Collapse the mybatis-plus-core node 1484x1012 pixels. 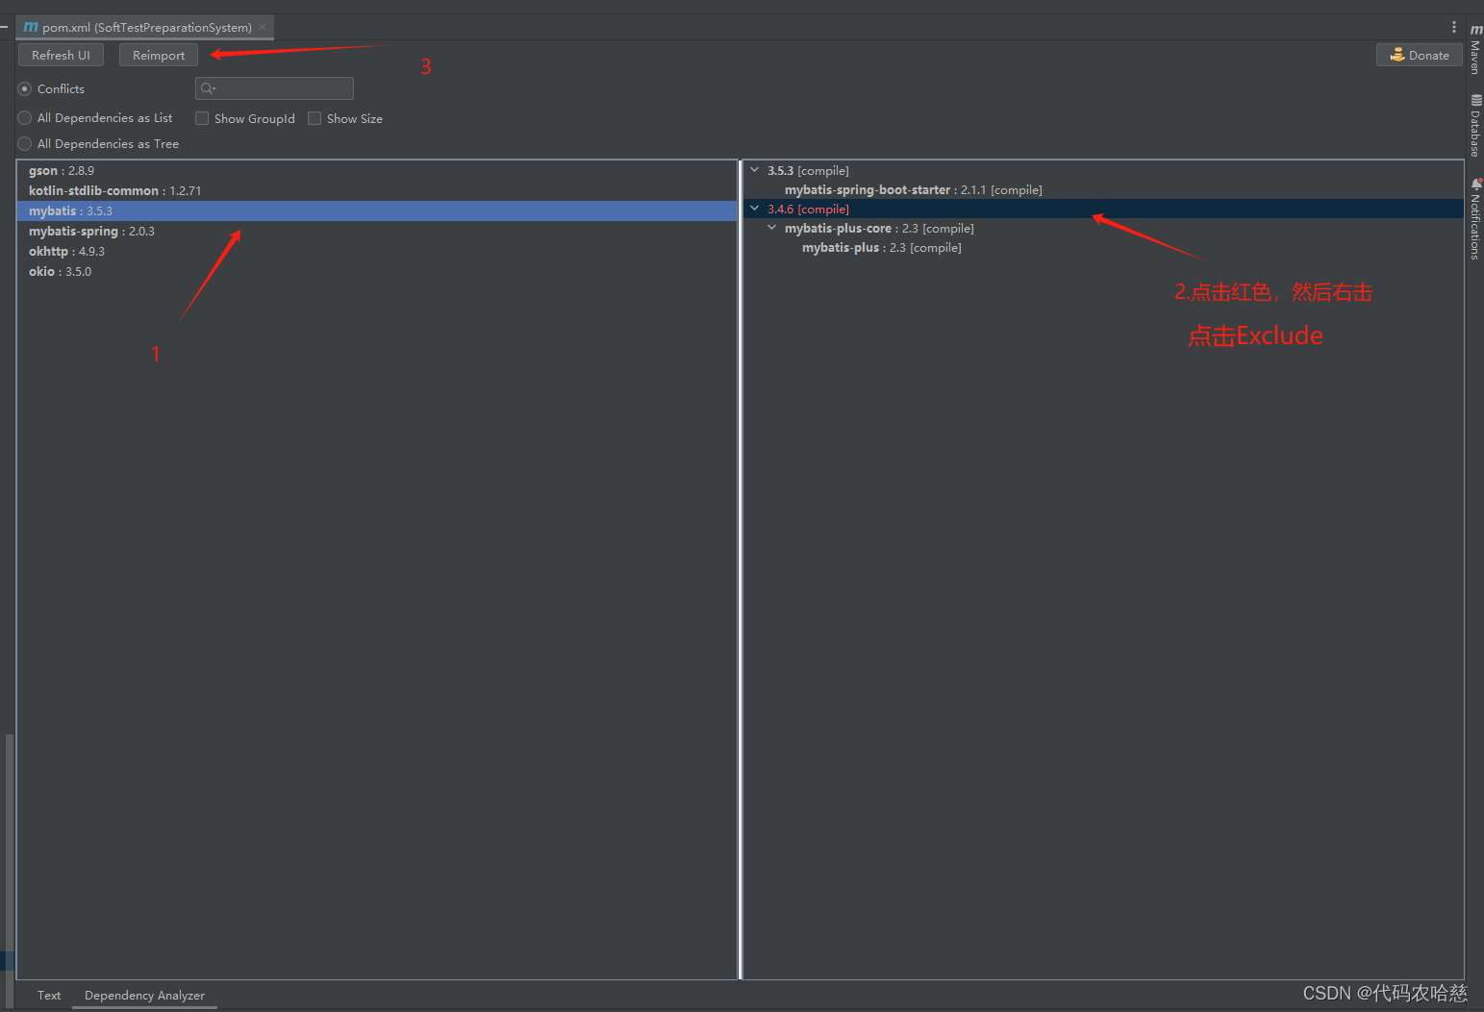(772, 228)
